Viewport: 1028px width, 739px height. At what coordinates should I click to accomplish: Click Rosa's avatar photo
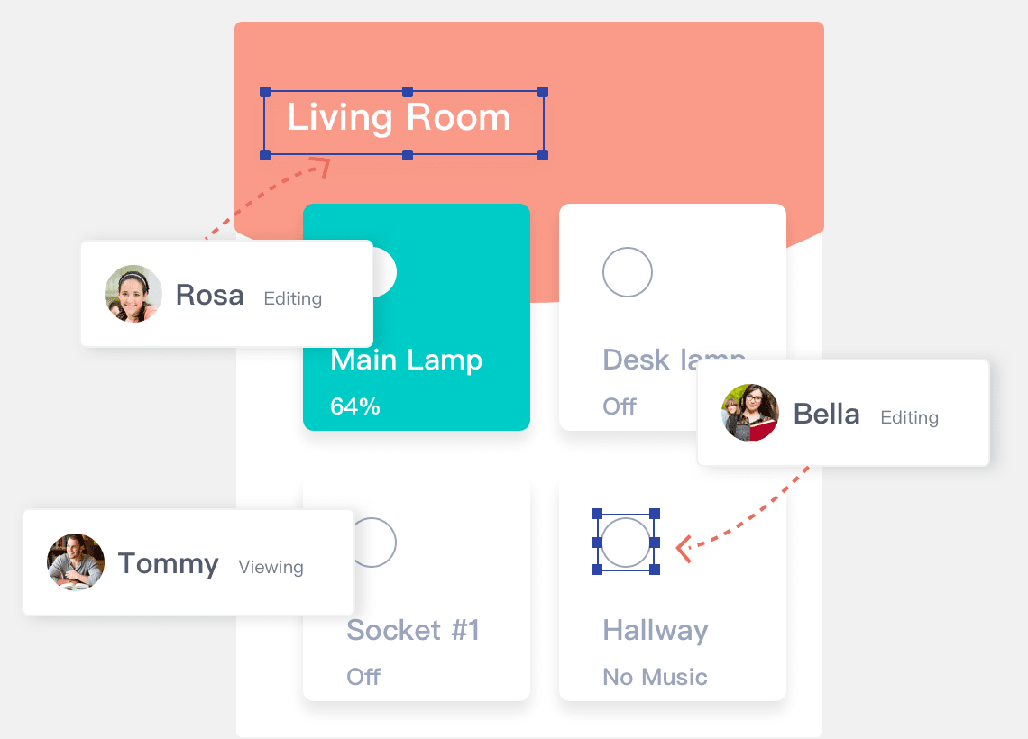tap(133, 294)
